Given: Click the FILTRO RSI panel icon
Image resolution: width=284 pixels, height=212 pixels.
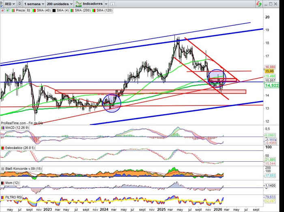Looking at the screenshot, I should [x=3, y=197].
